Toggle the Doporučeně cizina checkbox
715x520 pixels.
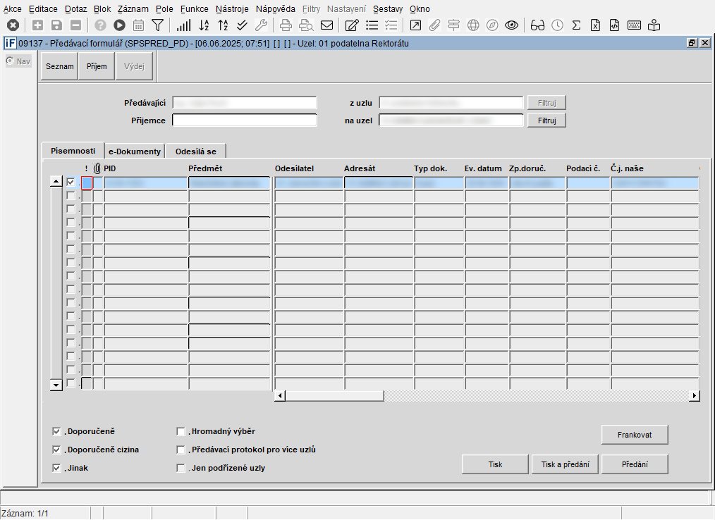click(x=56, y=450)
